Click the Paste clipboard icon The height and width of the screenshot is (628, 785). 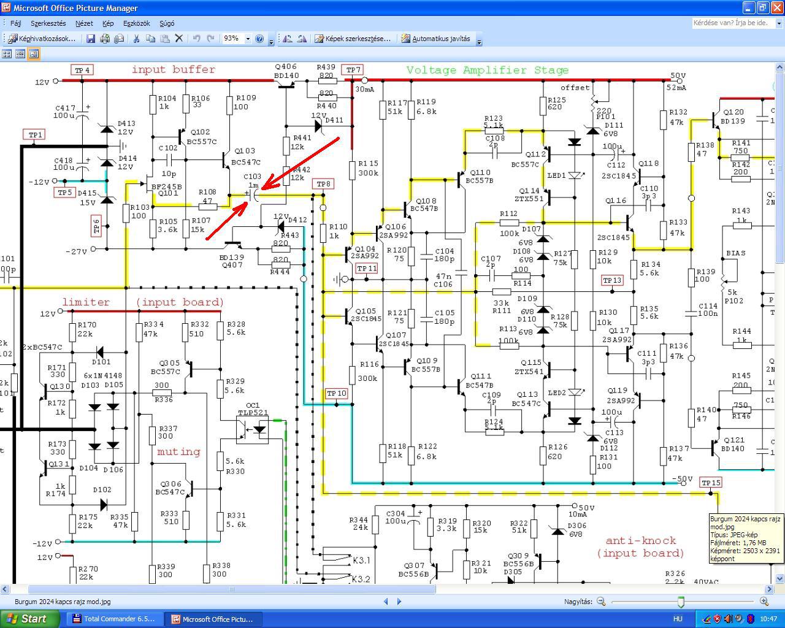[x=164, y=39]
